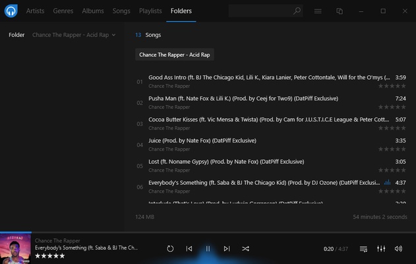This screenshot has width=416, height=264.
Task: Click the 0:20 / 4:37 time display
Action: (336, 249)
